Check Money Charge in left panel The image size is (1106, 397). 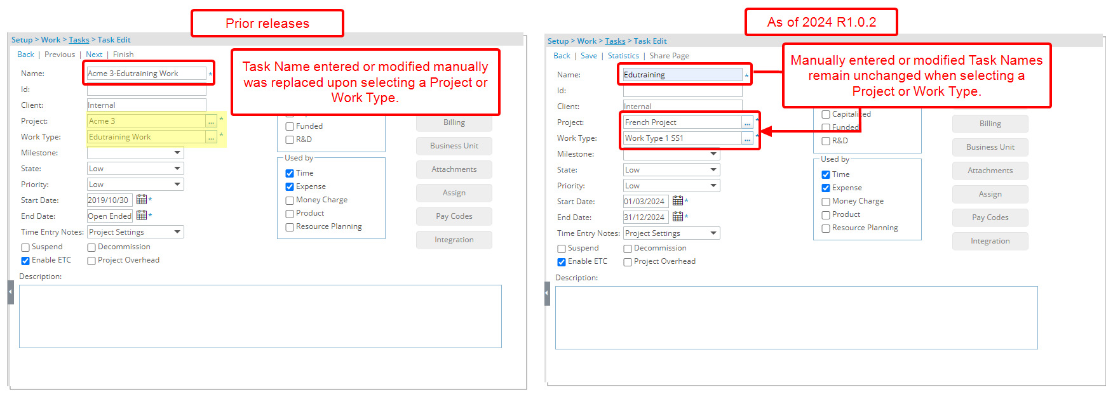coord(290,200)
